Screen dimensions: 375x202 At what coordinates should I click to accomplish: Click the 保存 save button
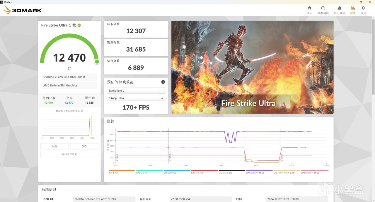tap(84, 146)
